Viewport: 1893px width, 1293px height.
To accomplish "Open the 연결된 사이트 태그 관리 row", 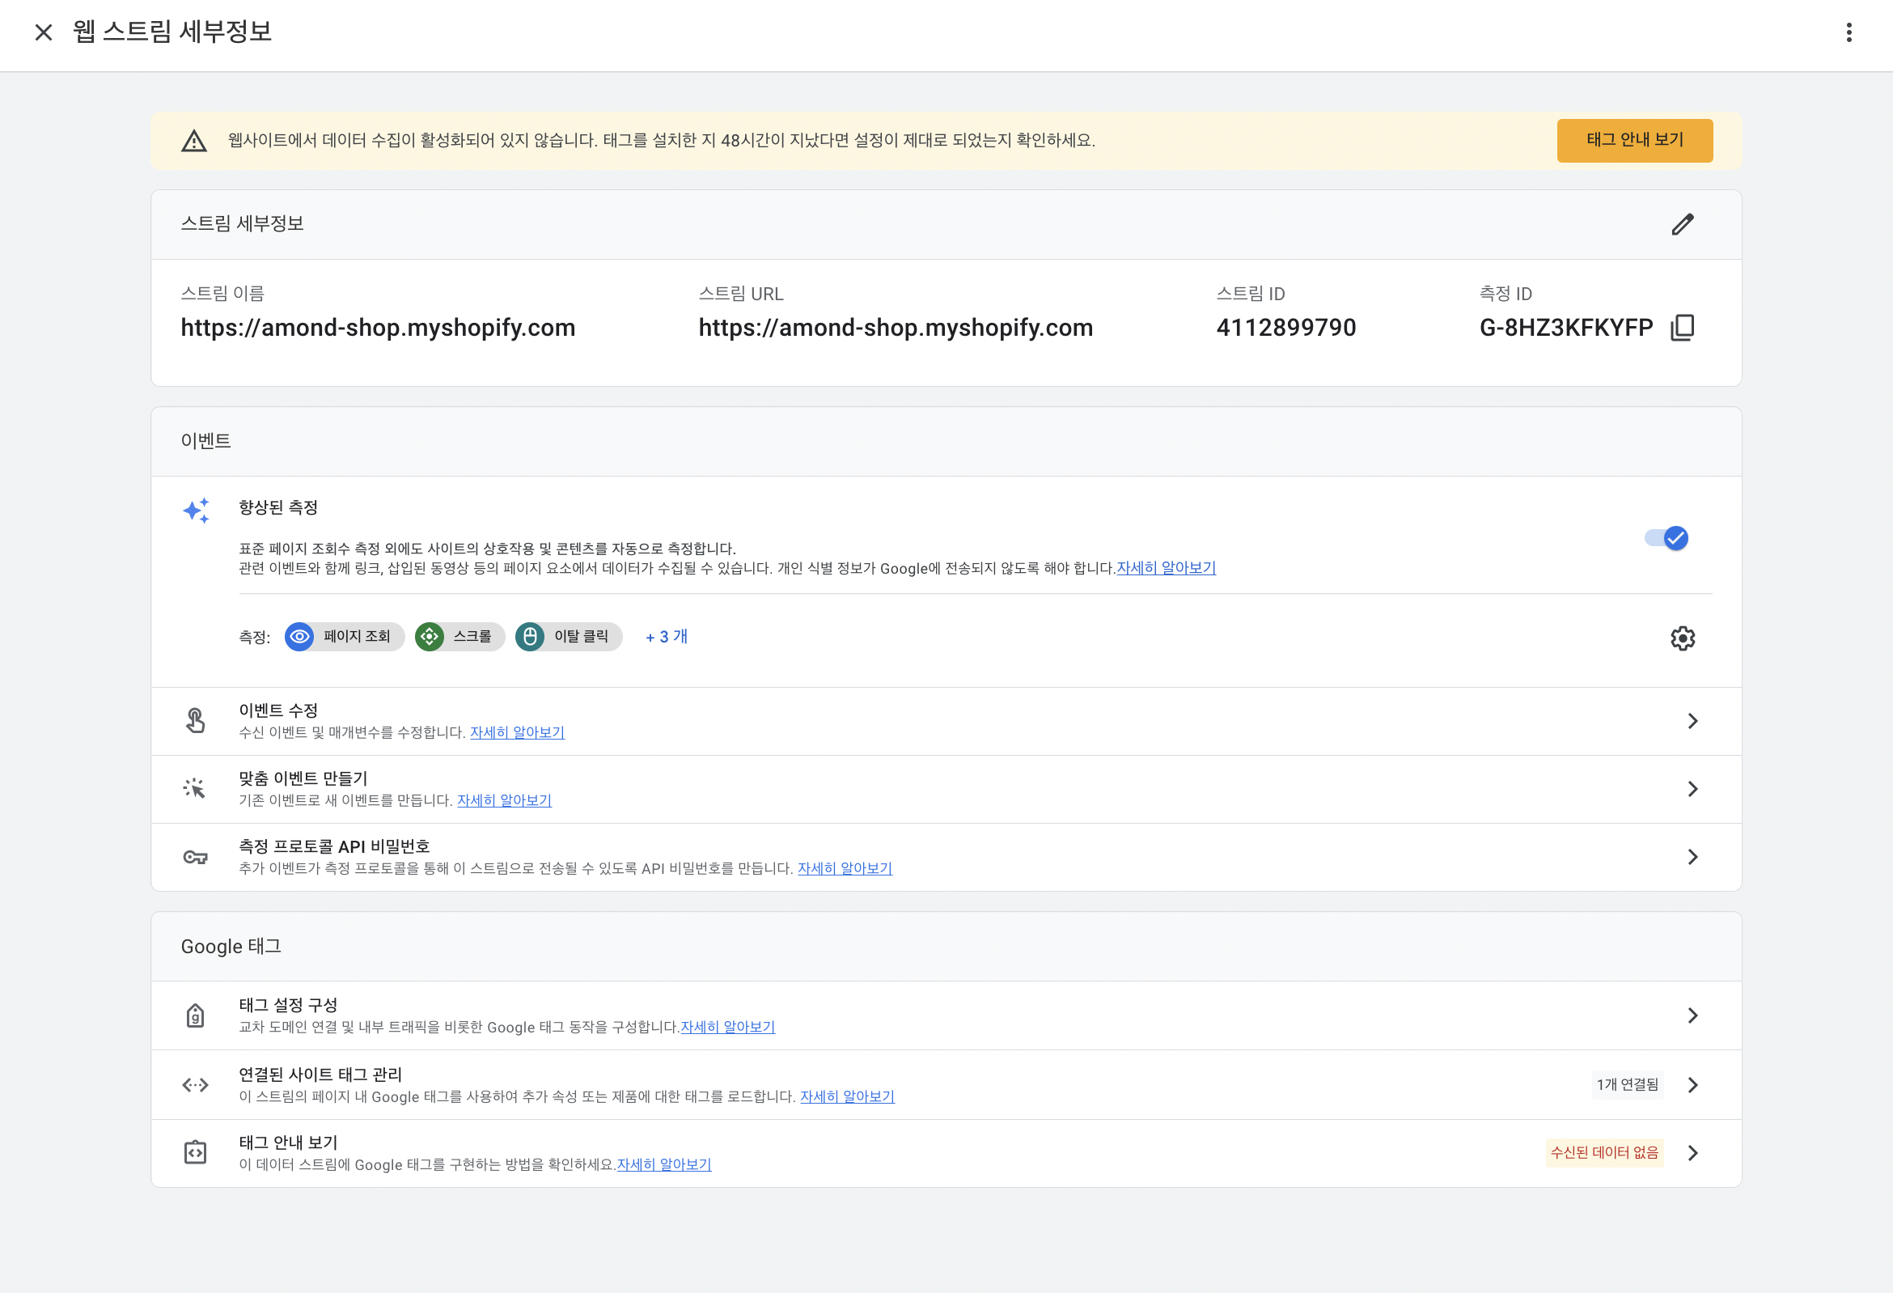I will [x=1692, y=1084].
